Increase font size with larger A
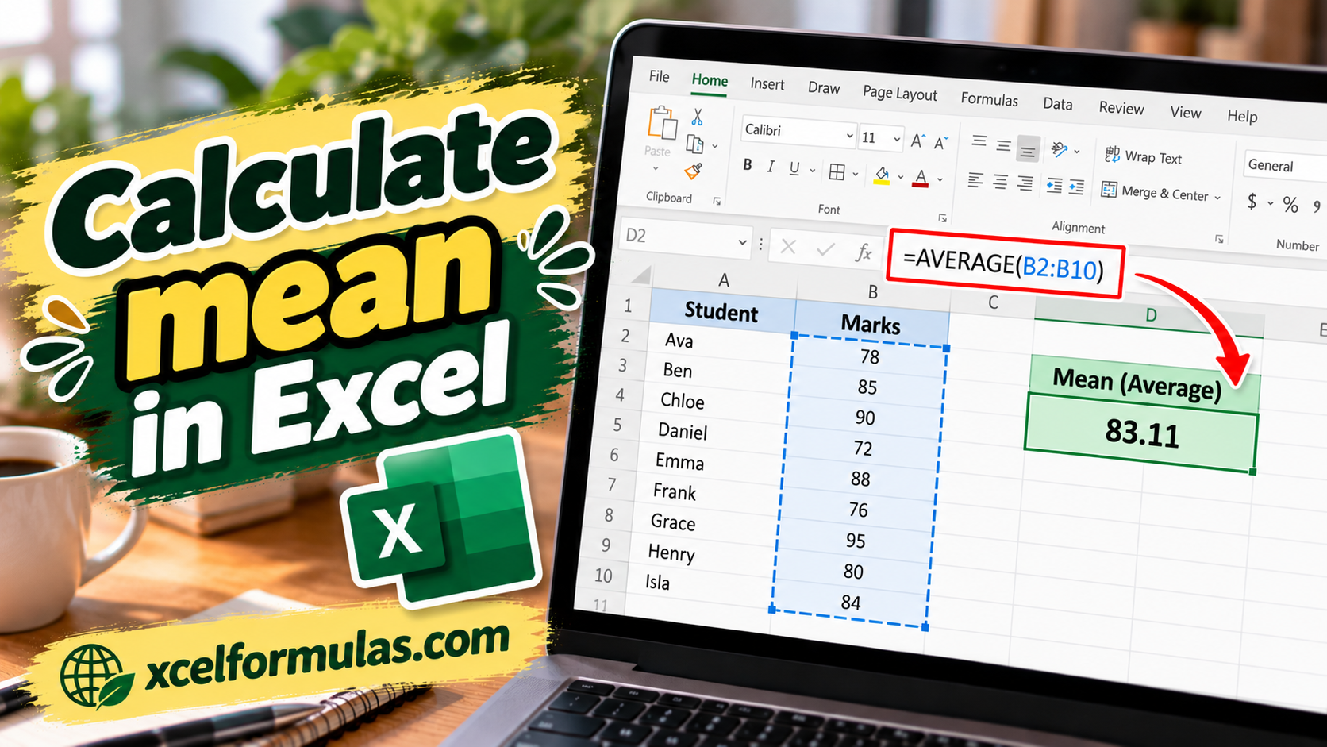Screen dimensions: 1327x747 917,141
